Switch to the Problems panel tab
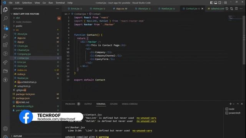246x138 pixels. (70, 104)
